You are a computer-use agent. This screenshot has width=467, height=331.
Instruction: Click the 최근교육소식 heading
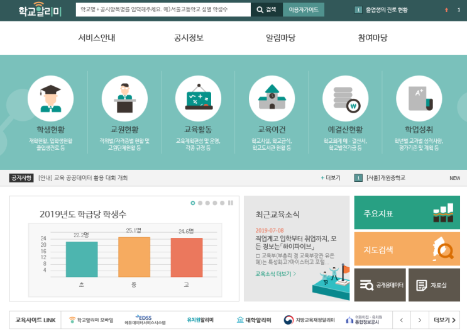(277, 214)
